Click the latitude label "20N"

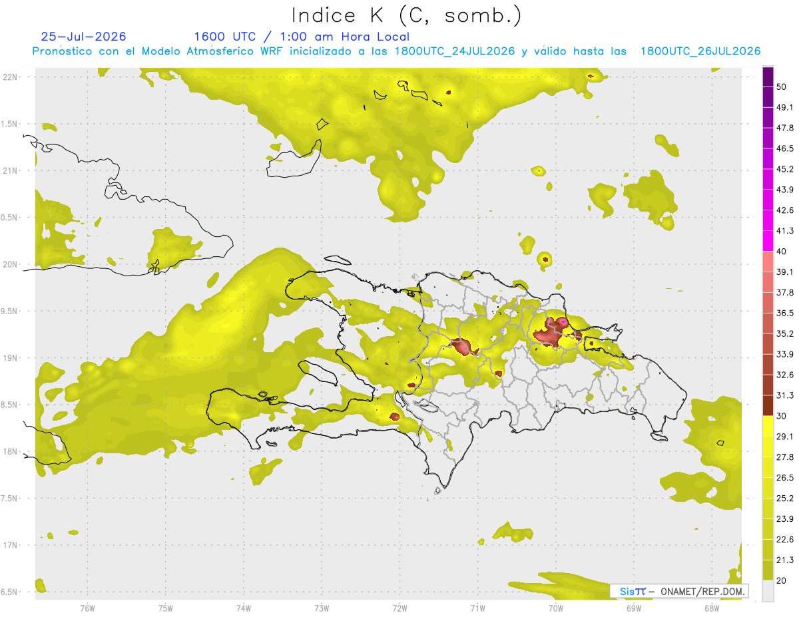pyautogui.click(x=11, y=264)
